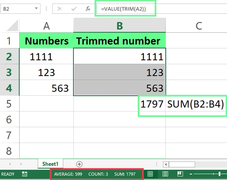
Task: Switch to Page Layout view icon
Action: click(165, 174)
